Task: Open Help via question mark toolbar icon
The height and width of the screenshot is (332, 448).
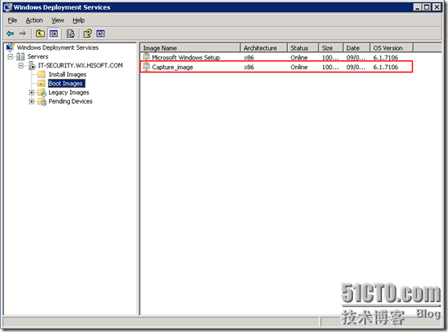Action: coord(88,34)
